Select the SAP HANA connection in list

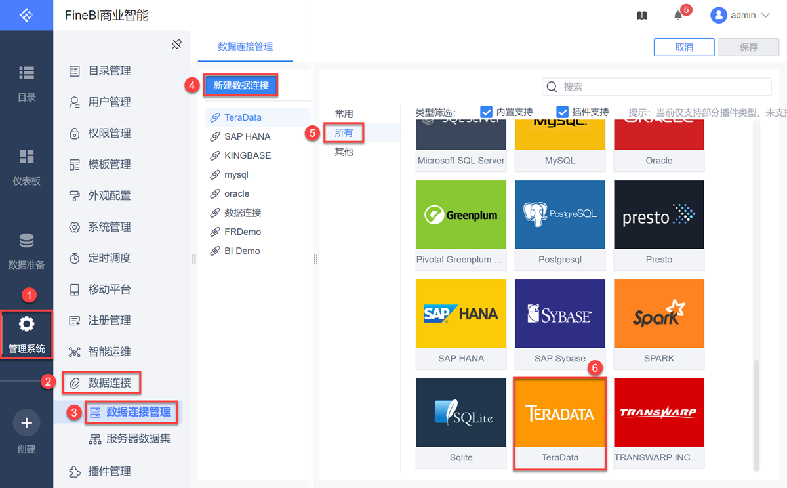[x=257, y=136]
